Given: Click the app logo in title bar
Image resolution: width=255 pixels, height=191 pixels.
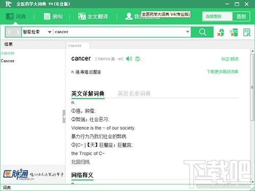Looking at the screenshot, I should pos(8,4).
